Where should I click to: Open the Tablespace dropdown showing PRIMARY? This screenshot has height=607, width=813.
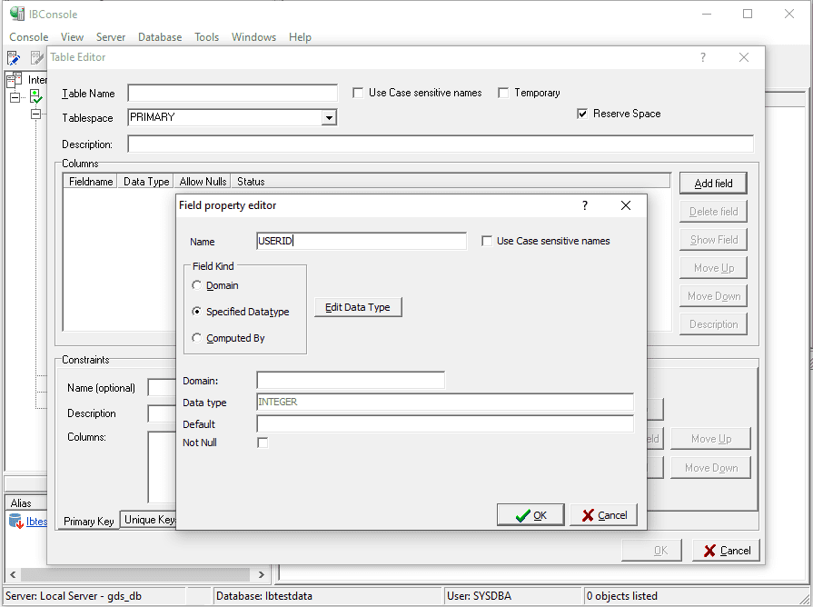click(x=329, y=117)
